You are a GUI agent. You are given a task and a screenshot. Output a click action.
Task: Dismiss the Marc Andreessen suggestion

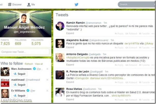[x=47, y=69]
